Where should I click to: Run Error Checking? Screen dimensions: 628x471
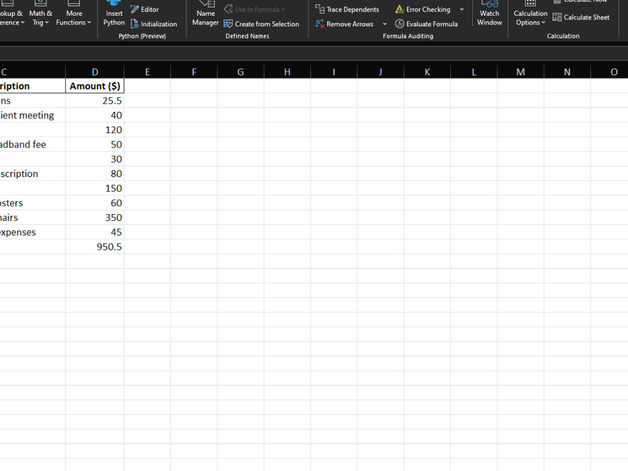click(423, 9)
